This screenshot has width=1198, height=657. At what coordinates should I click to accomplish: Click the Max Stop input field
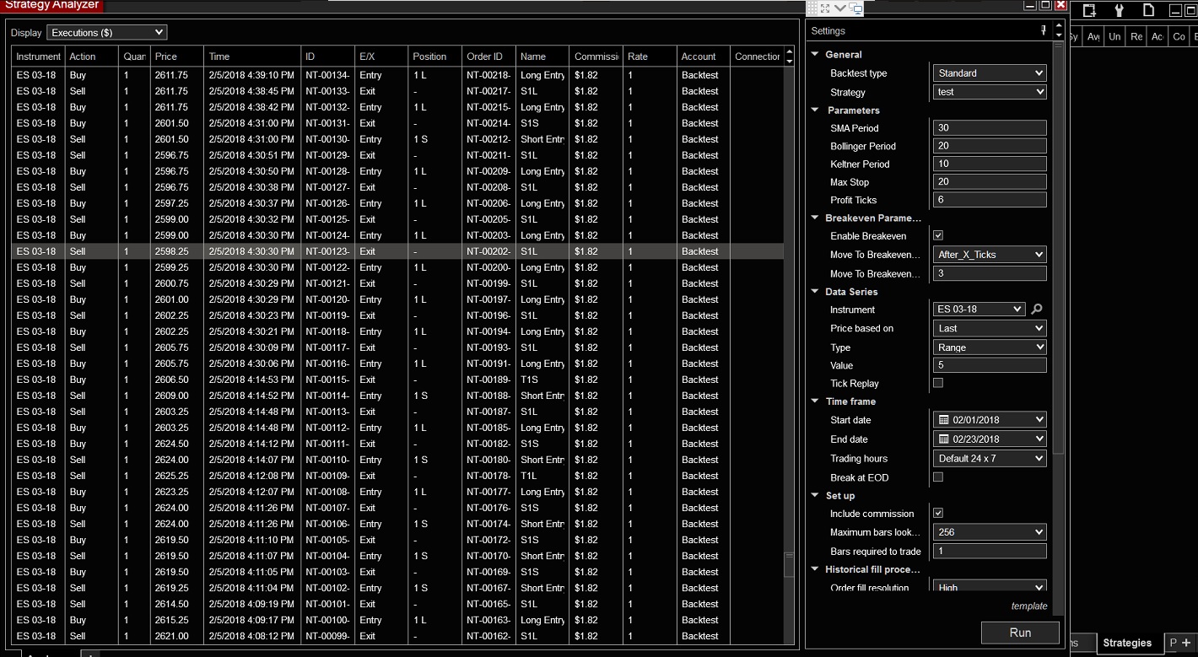(990, 181)
